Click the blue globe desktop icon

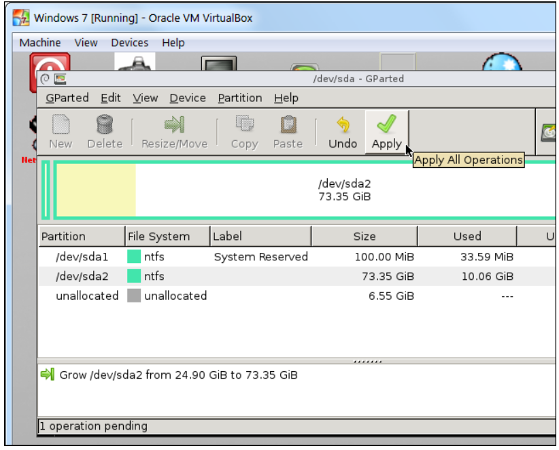click(x=502, y=62)
